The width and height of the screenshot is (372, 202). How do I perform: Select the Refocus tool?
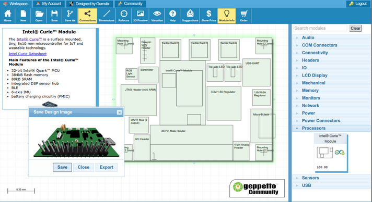pos(124,16)
